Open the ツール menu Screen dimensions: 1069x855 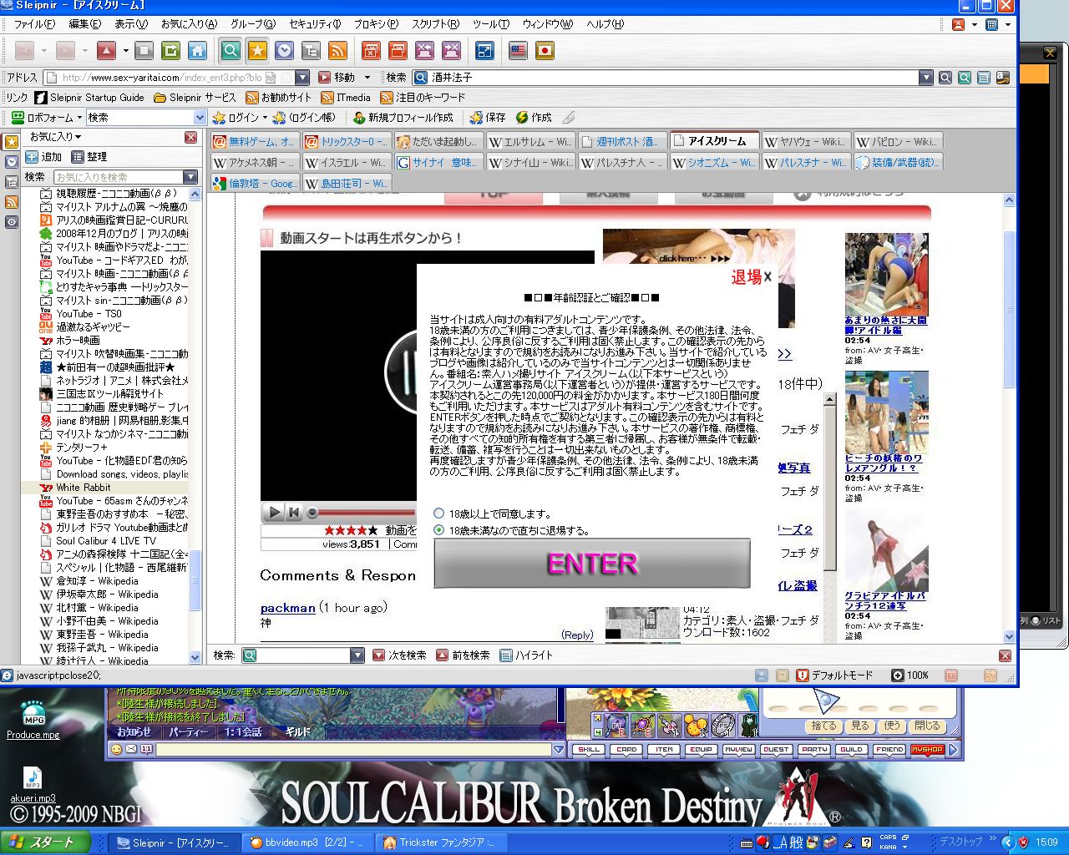[491, 24]
